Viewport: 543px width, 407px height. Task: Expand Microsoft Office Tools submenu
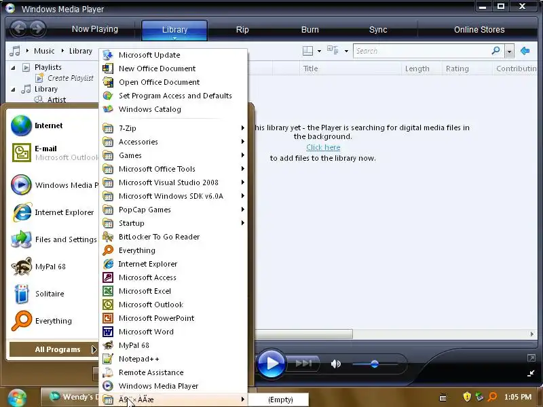point(173,169)
